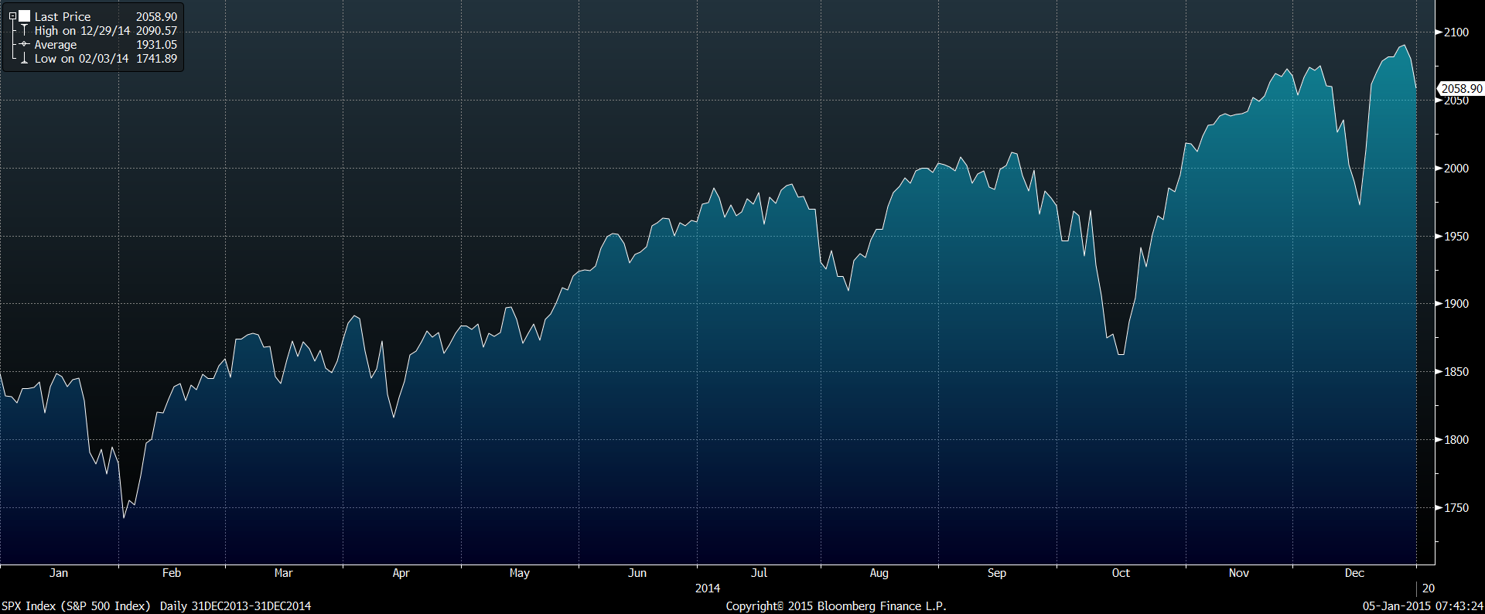Click 'Low on 02/03/14' legend row
The width and height of the screenshot is (1485, 614).
(81, 59)
